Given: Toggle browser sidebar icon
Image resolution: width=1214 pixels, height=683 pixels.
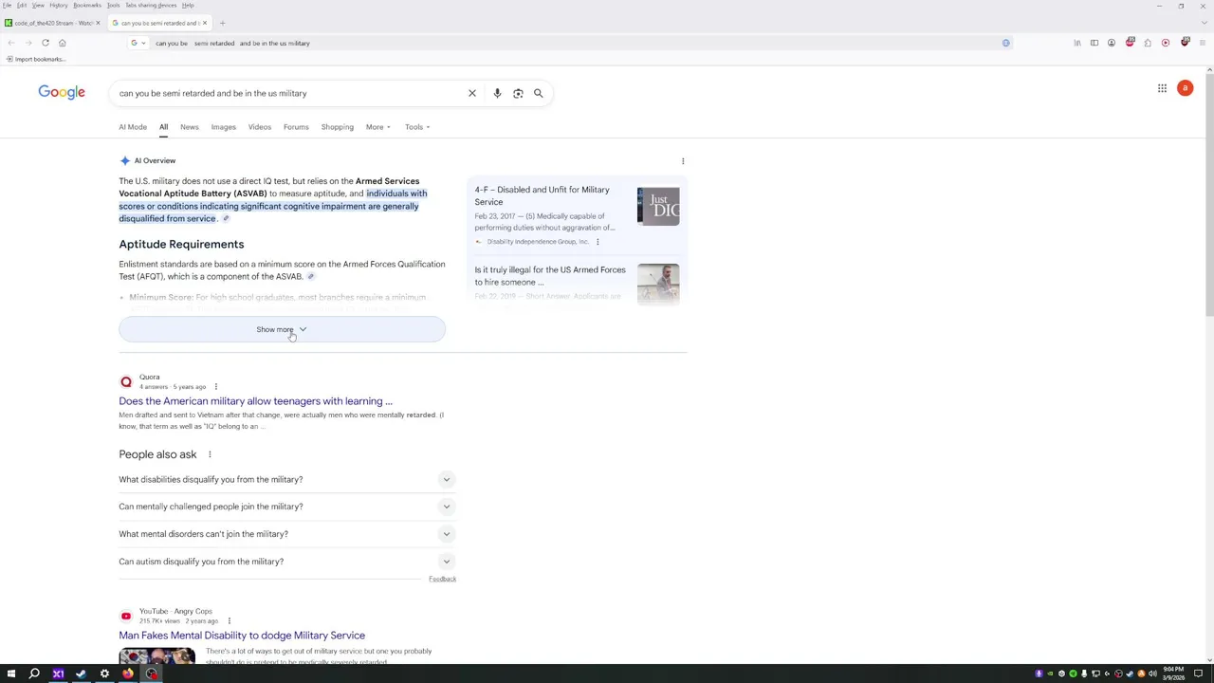Looking at the screenshot, I should coord(1094,43).
